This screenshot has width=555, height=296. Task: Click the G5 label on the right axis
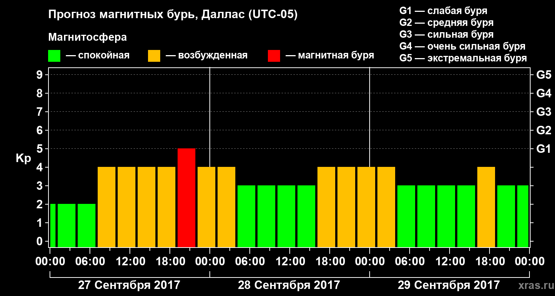point(544,75)
